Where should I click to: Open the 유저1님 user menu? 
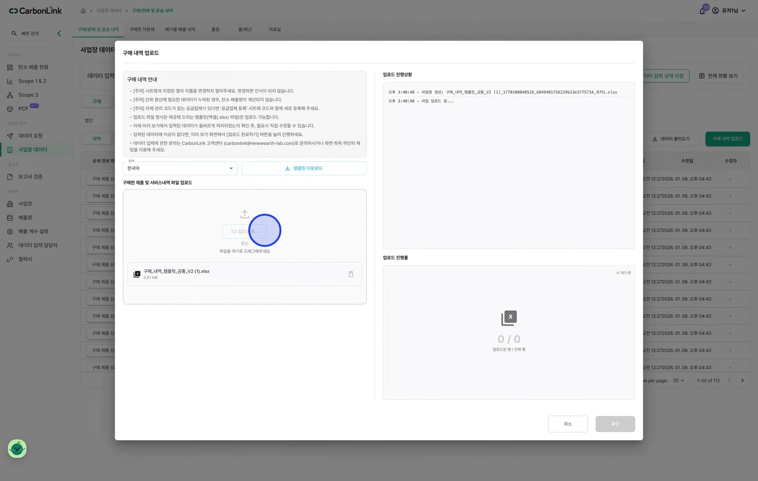[x=729, y=10]
